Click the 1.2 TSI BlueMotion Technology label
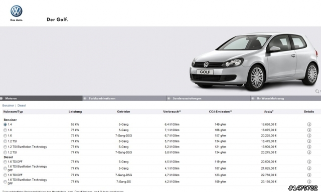The height and width of the screenshot is (192, 321). coord(28,146)
